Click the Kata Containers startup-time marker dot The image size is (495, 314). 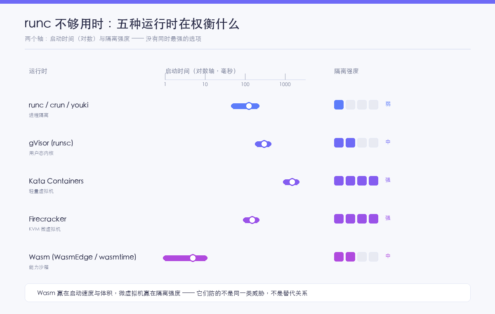[292, 182]
